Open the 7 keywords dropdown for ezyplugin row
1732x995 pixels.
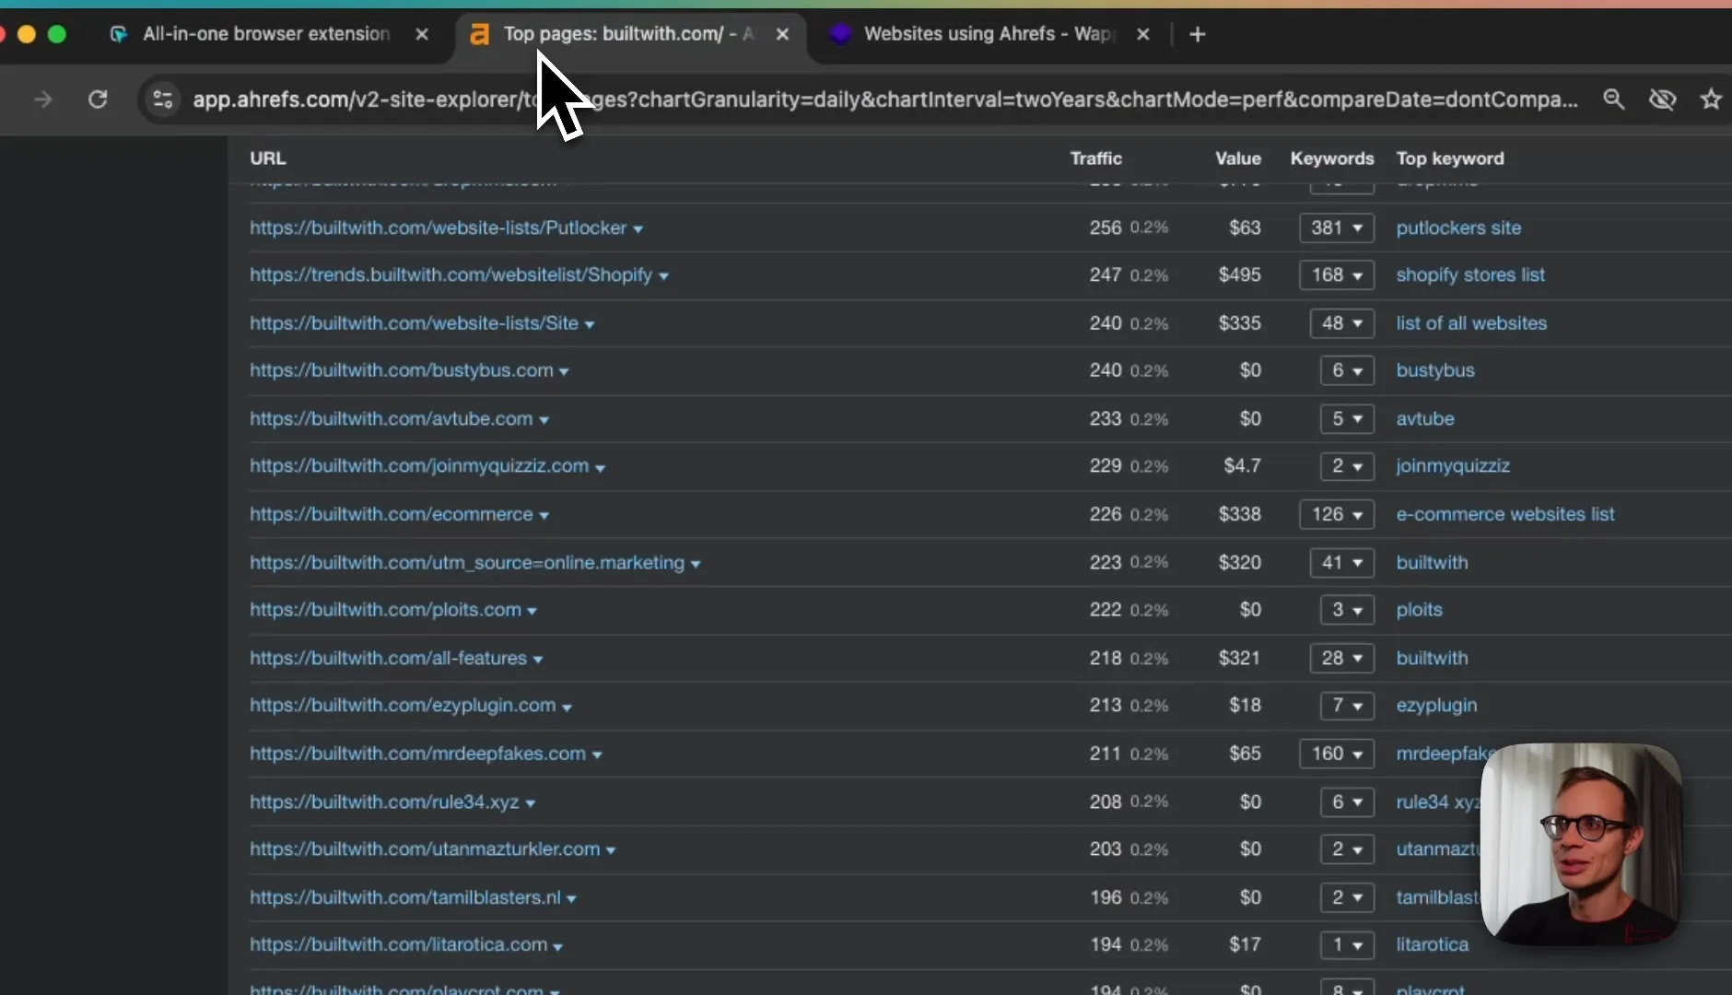tap(1347, 706)
